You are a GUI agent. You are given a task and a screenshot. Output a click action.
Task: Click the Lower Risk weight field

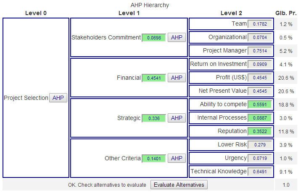[x=260, y=145]
